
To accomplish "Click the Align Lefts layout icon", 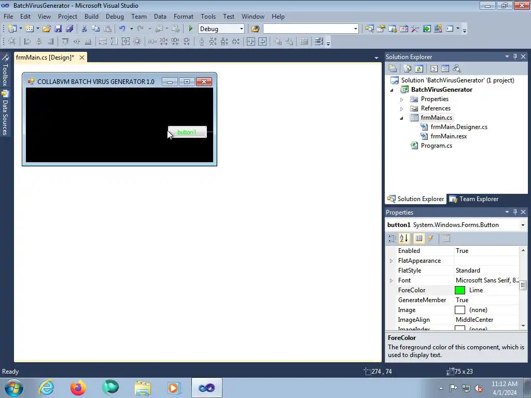I will (x=27, y=41).
